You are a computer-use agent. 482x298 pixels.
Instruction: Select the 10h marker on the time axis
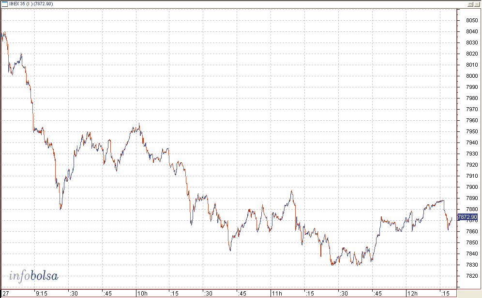pyautogui.click(x=142, y=293)
